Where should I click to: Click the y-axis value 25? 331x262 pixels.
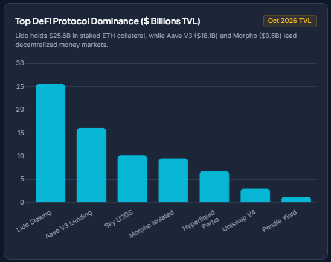coord(20,86)
